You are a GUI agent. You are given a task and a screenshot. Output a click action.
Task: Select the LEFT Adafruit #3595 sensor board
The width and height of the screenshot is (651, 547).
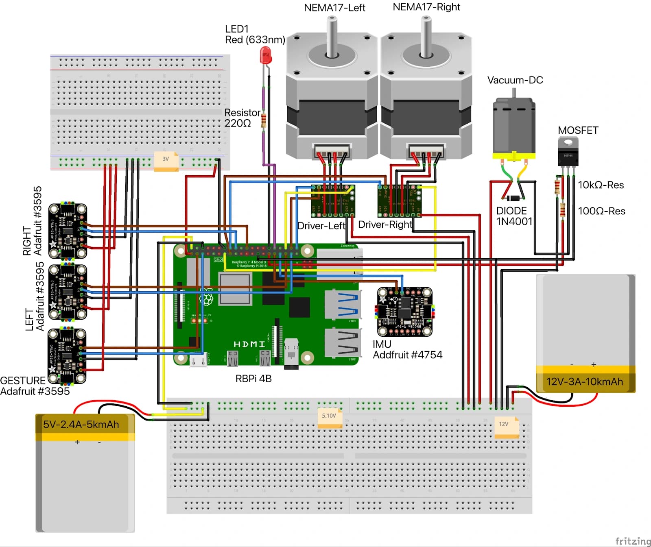pos(68,292)
